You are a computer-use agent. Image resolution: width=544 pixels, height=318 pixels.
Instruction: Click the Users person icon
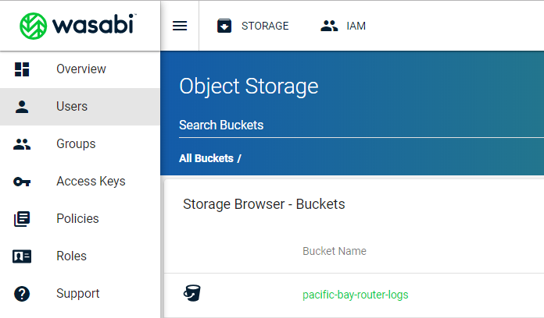[x=22, y=107]
